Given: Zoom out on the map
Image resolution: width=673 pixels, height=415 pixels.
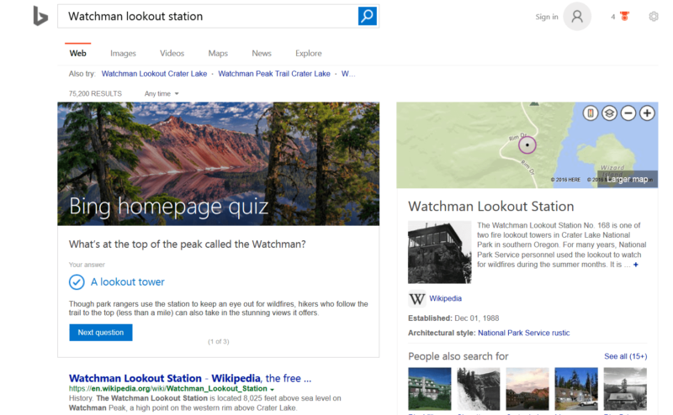Looking at the screenshot, I should (x=628, y=113).
